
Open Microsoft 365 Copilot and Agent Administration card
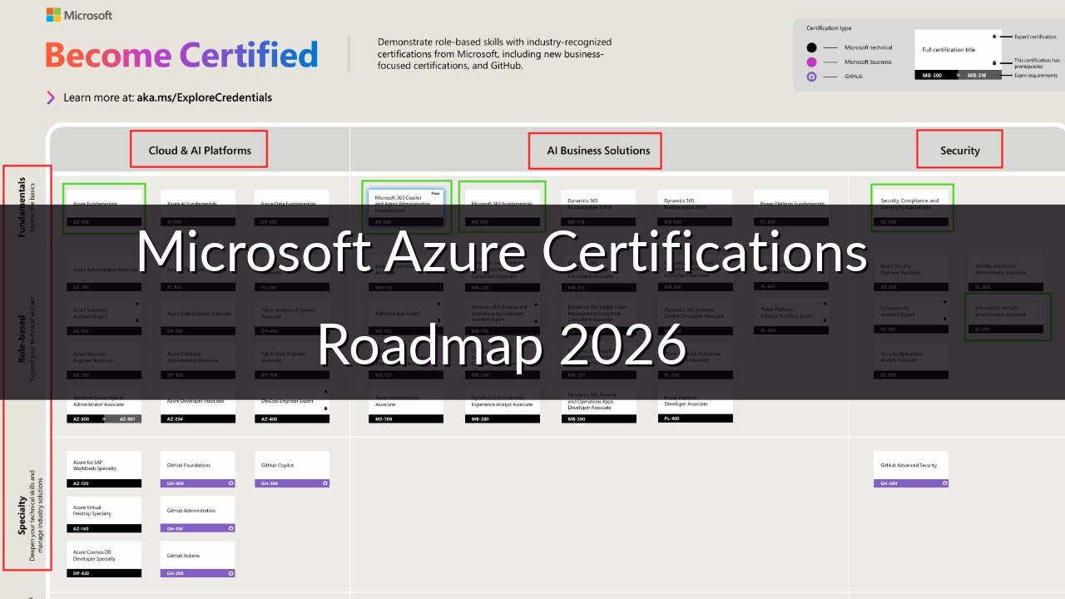point(406,208)
